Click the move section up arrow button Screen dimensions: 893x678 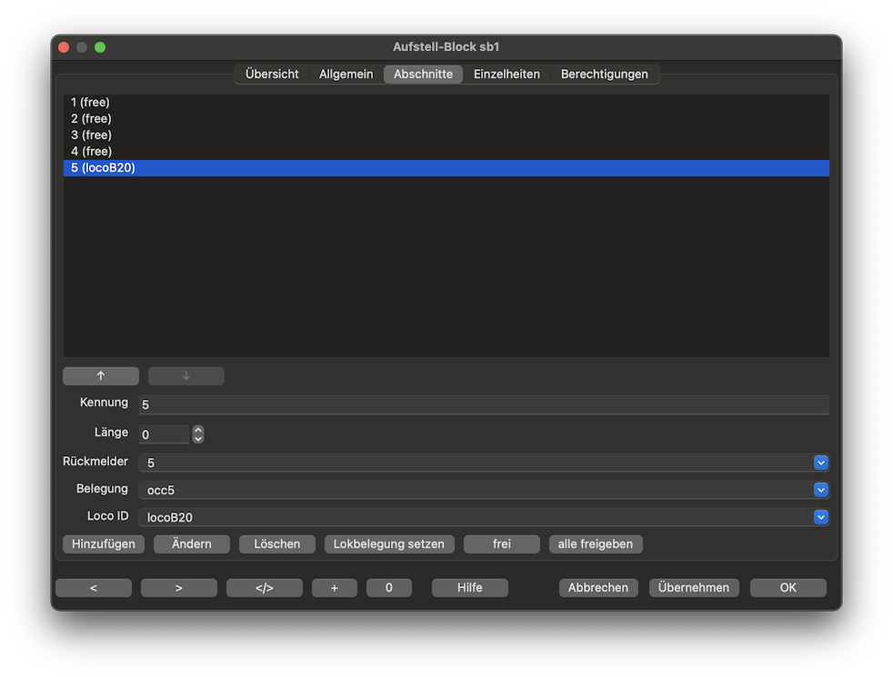click(101, 376)
